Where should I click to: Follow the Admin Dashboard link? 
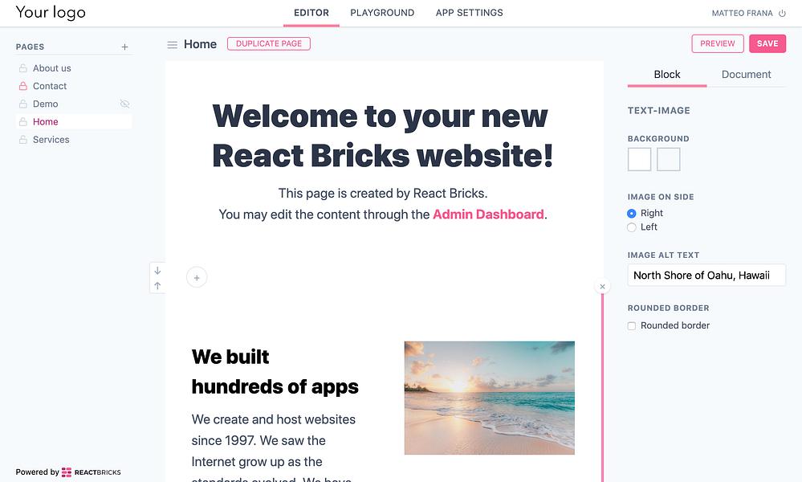[488, 214]
